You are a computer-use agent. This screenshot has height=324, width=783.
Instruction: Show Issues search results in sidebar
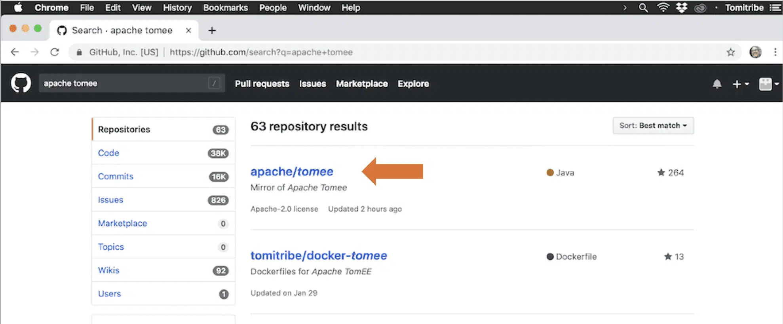[x=110, y=200]
